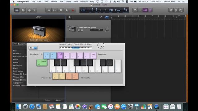Click the Catch Playhead button in track header
The image size is (198, 111).
107,17
